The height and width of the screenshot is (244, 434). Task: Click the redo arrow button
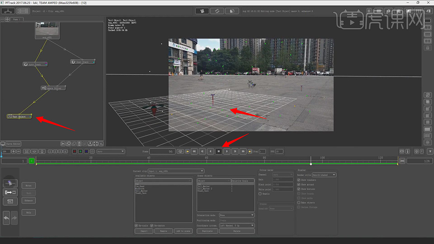[14, 218]
